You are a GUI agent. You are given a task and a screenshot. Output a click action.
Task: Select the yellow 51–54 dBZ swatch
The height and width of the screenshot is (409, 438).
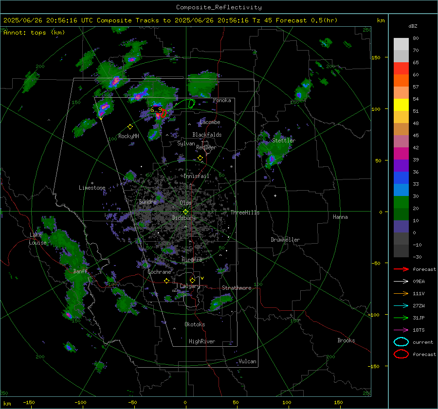401,105
